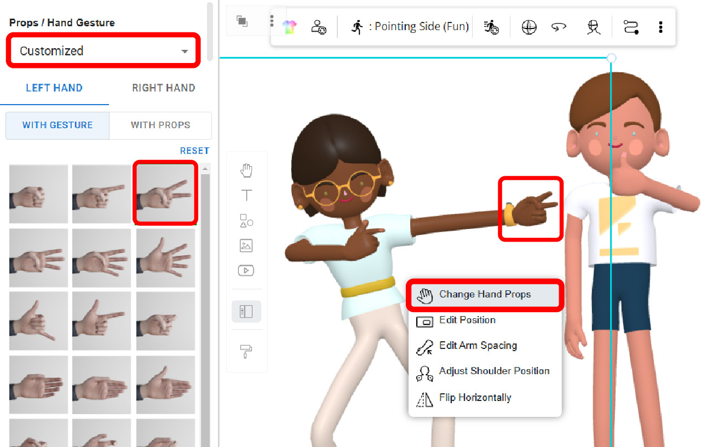Open the Shapes tool
701x447 pixels.
pos(246,221)
